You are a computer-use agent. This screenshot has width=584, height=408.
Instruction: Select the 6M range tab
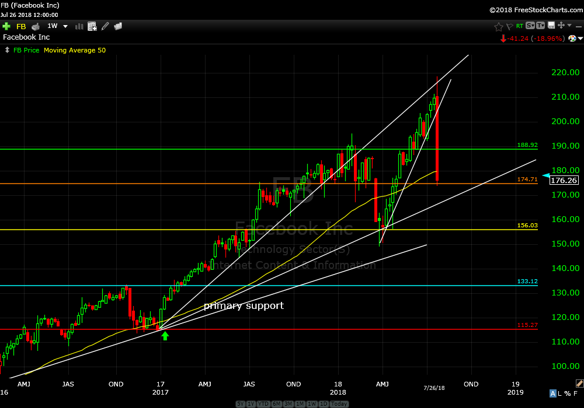coord(276,404)
